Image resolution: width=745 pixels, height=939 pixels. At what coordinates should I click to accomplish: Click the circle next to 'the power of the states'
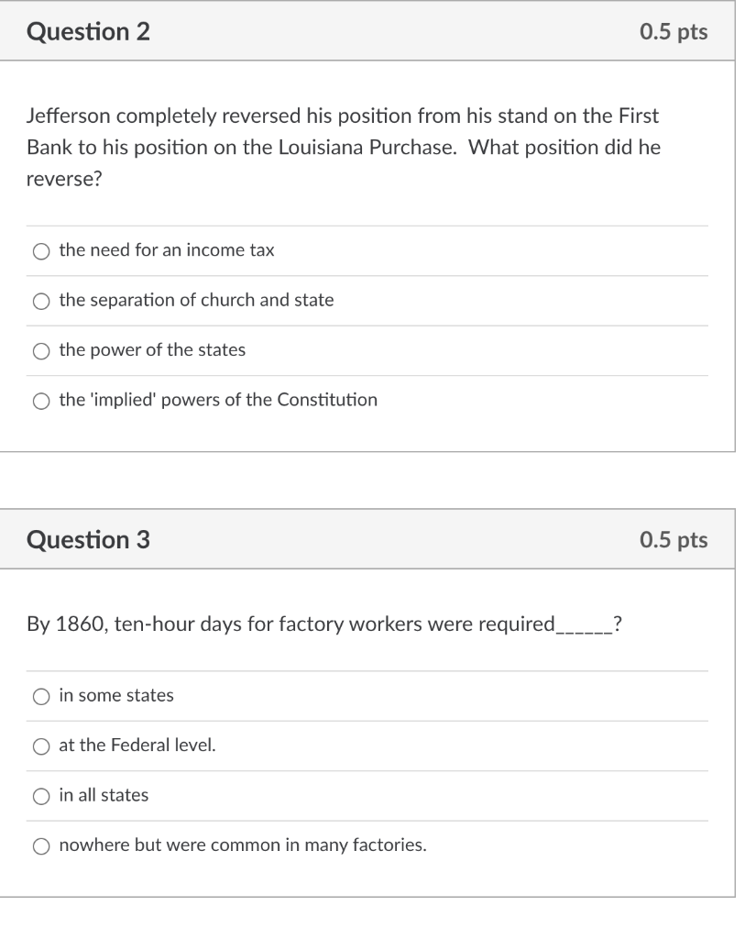point(41,350)
